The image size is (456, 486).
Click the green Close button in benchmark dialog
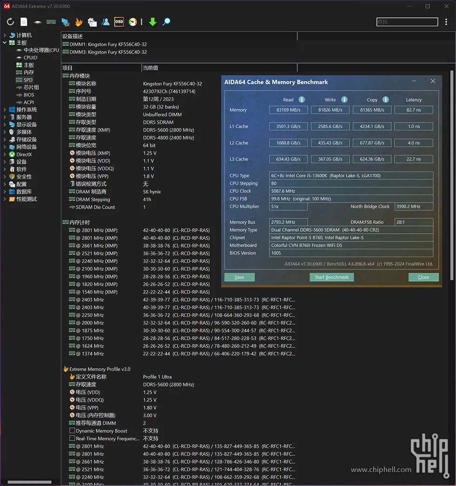click(423, 277)
